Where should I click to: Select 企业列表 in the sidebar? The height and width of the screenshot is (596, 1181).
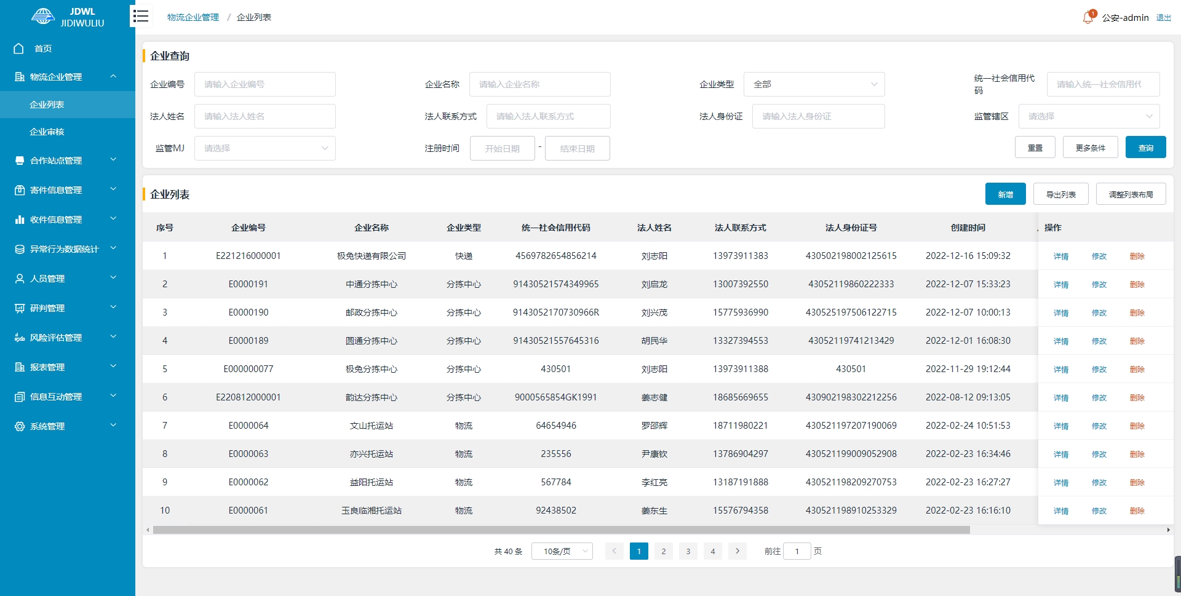point(68,105)
